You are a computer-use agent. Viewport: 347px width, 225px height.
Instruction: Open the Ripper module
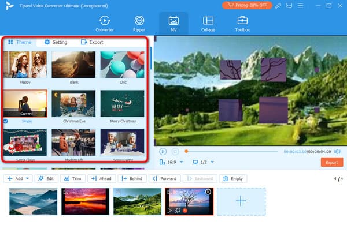[x=139, y=24]
